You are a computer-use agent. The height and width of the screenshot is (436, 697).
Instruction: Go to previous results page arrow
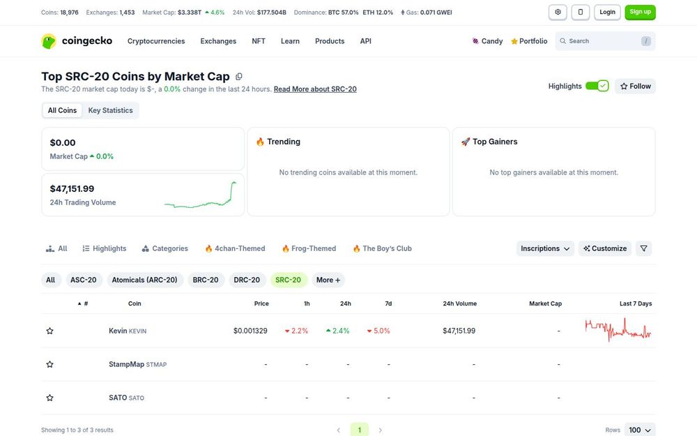pyautogui.click(x=338, y=430)
